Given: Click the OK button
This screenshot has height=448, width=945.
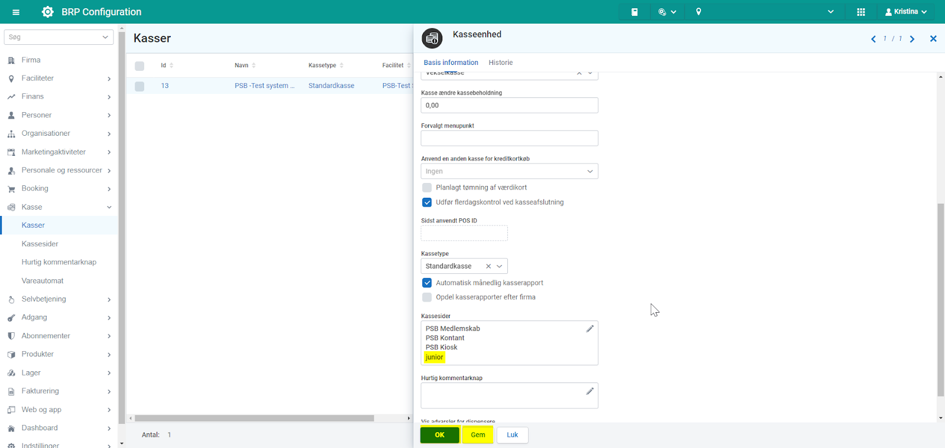Looking at the screenshot, I should click(439, 435).
